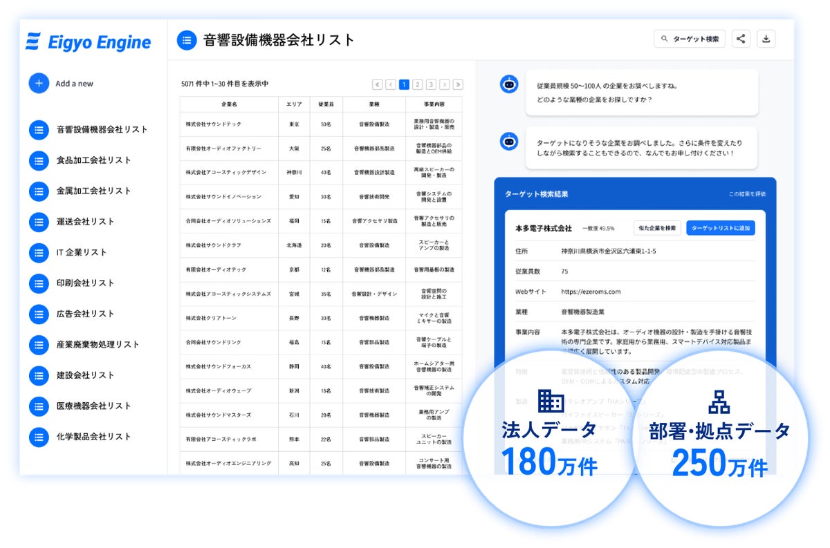Open the 建設会社リスト sidebar icon
This screenshot has width=830, height=548.
click(39, 375)
